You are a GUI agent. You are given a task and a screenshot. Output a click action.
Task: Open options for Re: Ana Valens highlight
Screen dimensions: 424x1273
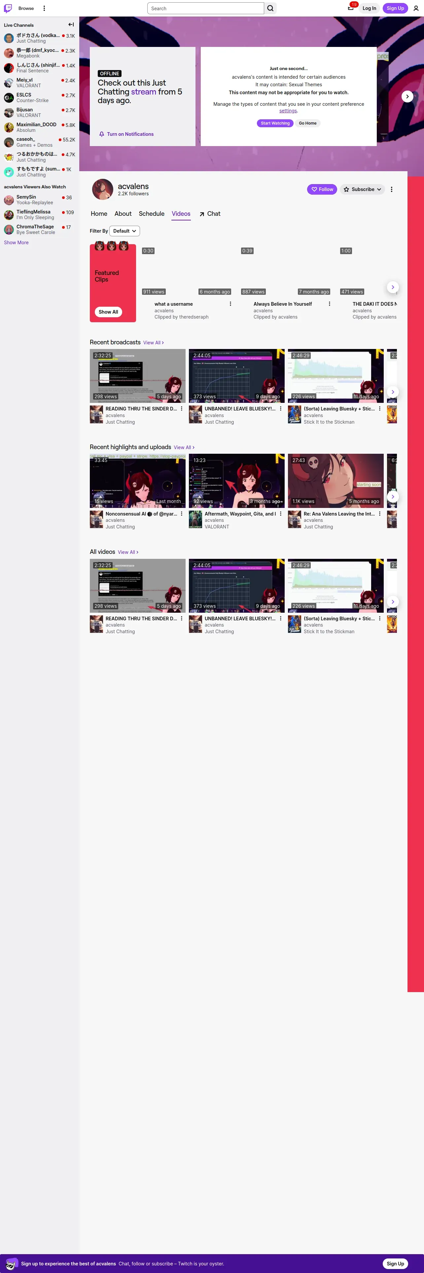pyautogui.click(x=379, y=514)
